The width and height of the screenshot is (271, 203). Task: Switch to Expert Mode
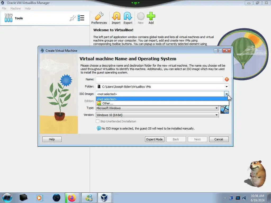155,139
